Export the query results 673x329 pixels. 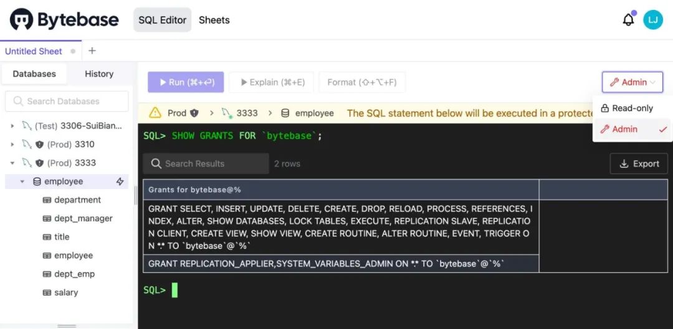click(639, 164)
